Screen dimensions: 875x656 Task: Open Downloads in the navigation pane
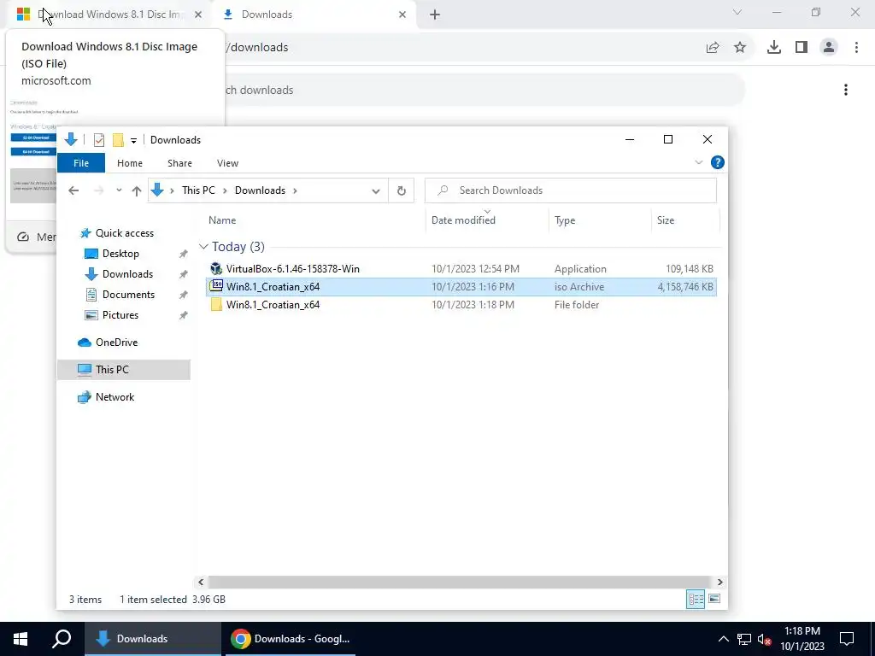coord(127,274)
